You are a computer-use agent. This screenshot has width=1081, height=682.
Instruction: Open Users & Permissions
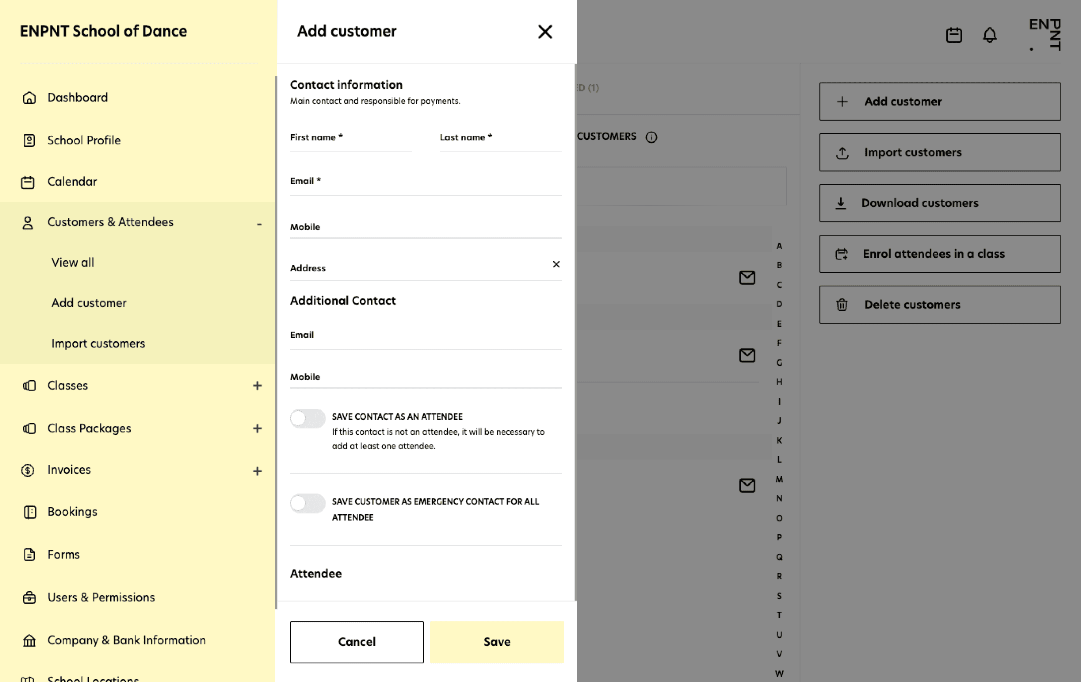(x=101, y=598)
